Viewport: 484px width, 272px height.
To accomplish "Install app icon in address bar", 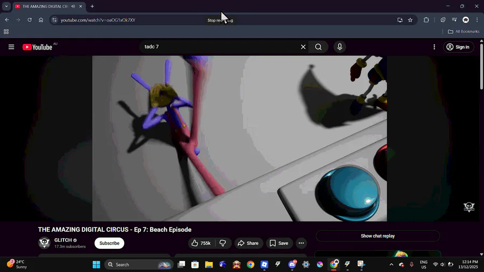I will click(x=400, y=20).
